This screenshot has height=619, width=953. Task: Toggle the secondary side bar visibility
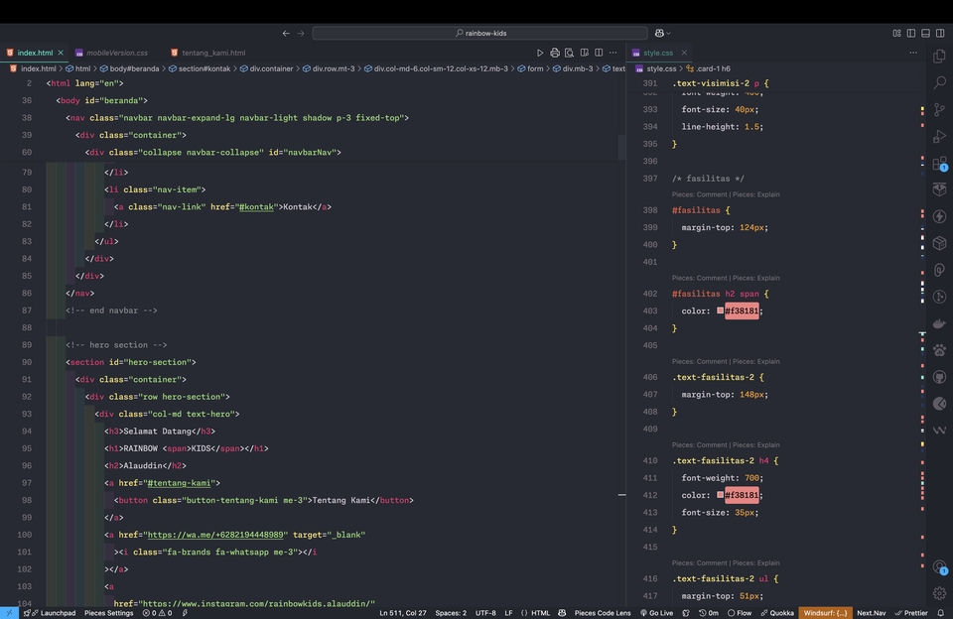click(940, 34)
